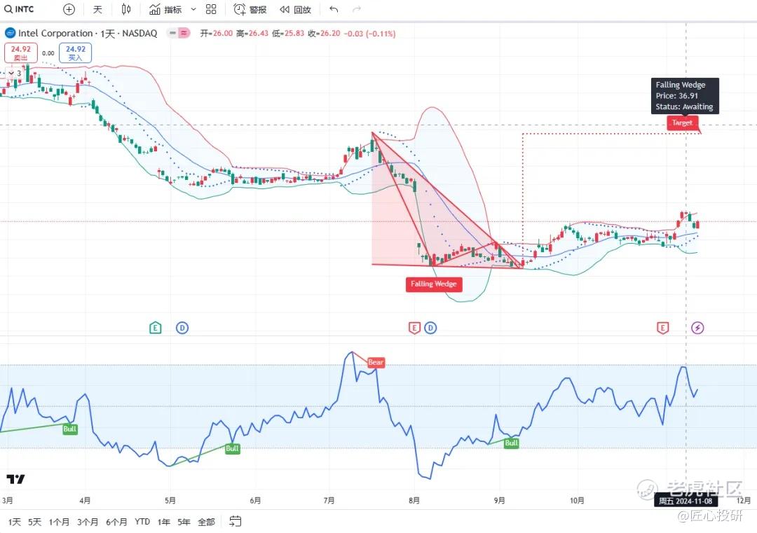This screenshot has height=533, width=757.
Task: Set range to 3个月
Action: pyautogui.click(x=88, y=522)
